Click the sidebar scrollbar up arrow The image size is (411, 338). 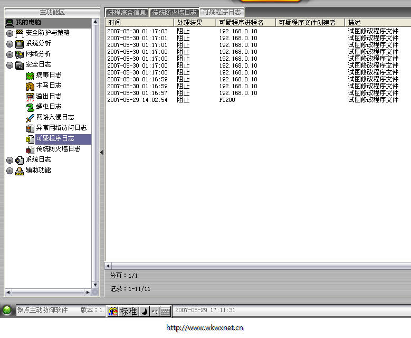(95, 22)
